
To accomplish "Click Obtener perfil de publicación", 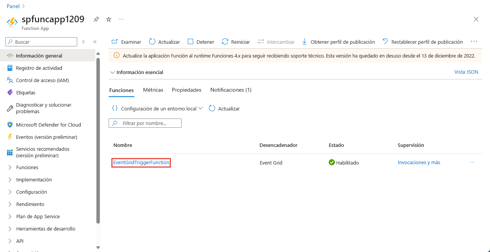I will (x=338, y=42).
